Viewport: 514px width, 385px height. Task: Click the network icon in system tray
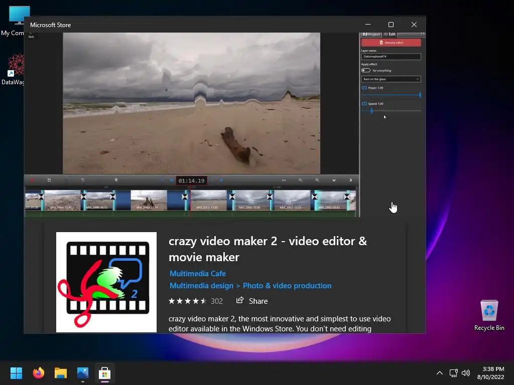453,373
